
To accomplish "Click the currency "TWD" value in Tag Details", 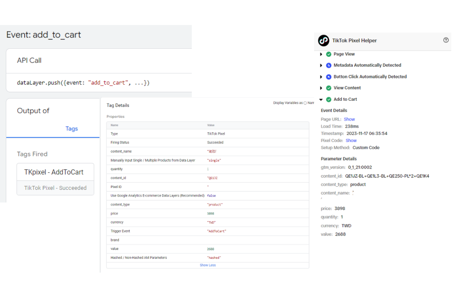I will pyautogui.click(x=211, y=223).
